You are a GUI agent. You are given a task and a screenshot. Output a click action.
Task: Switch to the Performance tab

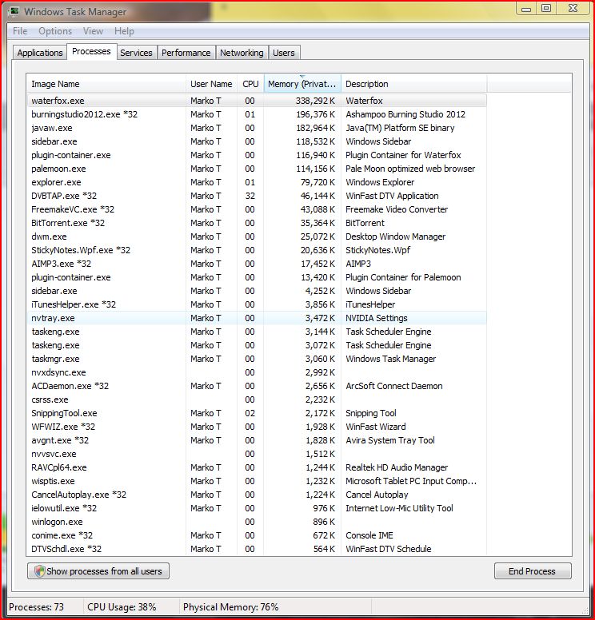click(x=186, y=53)
